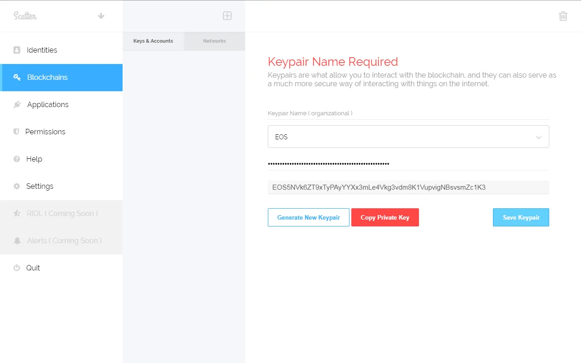Click the trash can delete icon
The height and width of the screenshot is (363, 581).
pos(563,16)
